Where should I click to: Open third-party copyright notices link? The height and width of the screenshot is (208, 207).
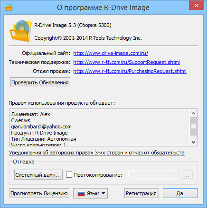[97, 153]
